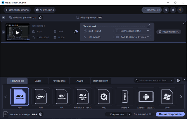This screenshot has width=187, height=119.
Task: Click the device detection icon near search
Action: coord(179,80)
